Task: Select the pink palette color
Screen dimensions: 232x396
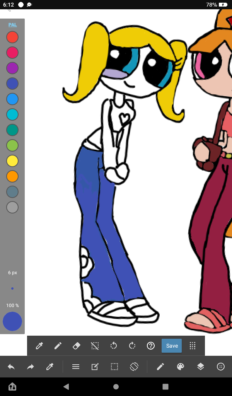Action: [x=12, y=53]
